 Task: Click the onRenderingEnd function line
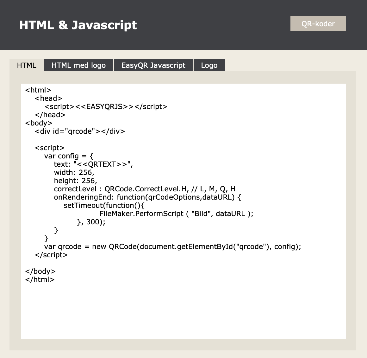click(x=147, y=197)
